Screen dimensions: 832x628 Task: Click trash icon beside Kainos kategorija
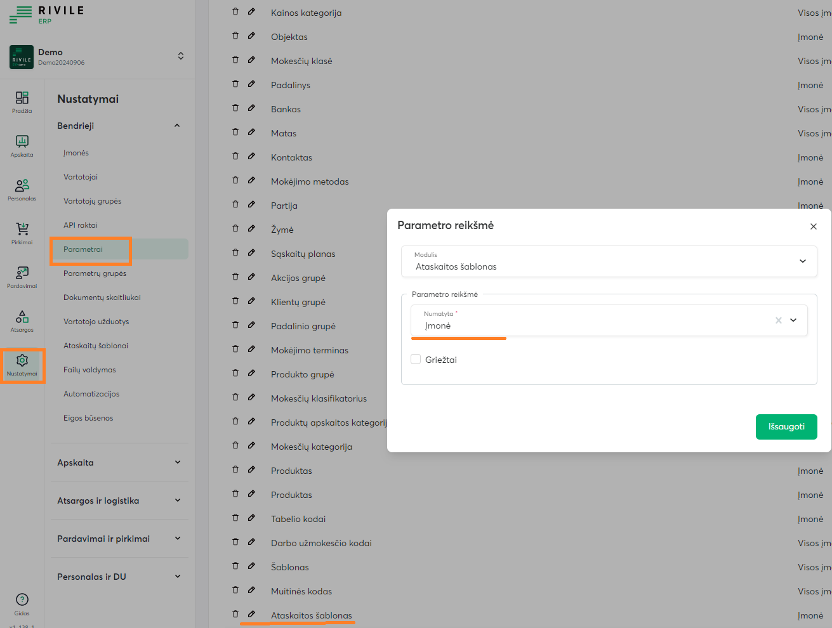pyautogui.click(x=235, y=11)
